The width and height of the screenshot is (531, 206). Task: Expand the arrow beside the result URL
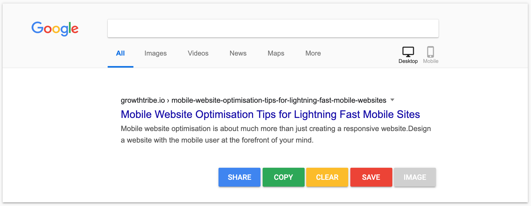tap(392, 100)
